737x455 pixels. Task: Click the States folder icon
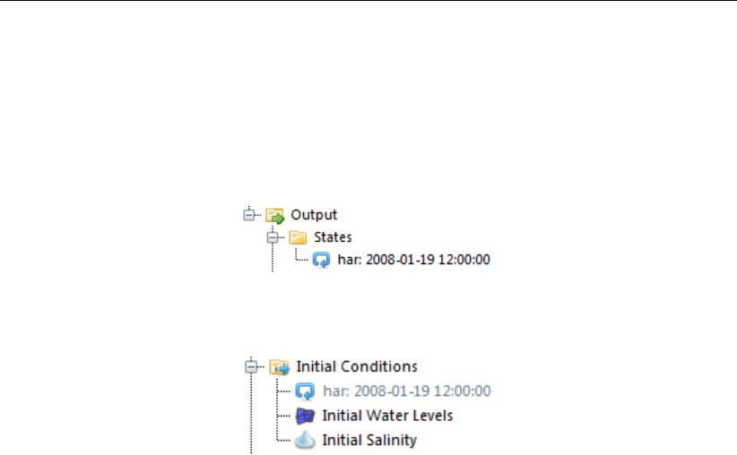coord(298,237)
